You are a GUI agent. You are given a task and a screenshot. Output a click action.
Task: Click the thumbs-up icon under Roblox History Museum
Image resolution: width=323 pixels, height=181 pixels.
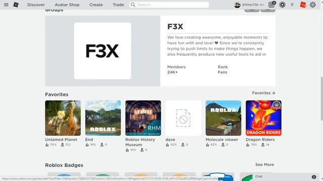[127, 150]
